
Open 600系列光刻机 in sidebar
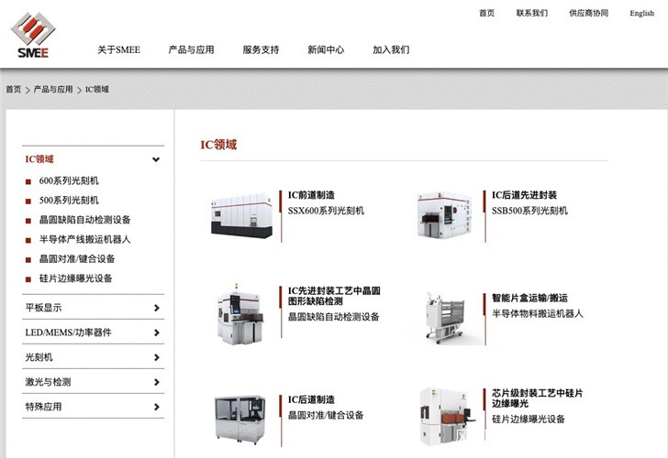(x=69, y=180)
